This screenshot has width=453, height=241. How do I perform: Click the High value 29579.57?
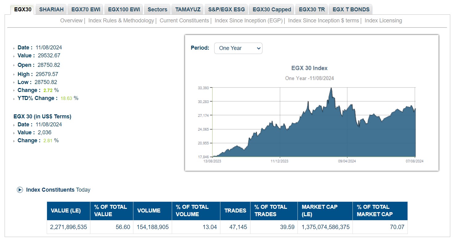[x=46, y=74]
